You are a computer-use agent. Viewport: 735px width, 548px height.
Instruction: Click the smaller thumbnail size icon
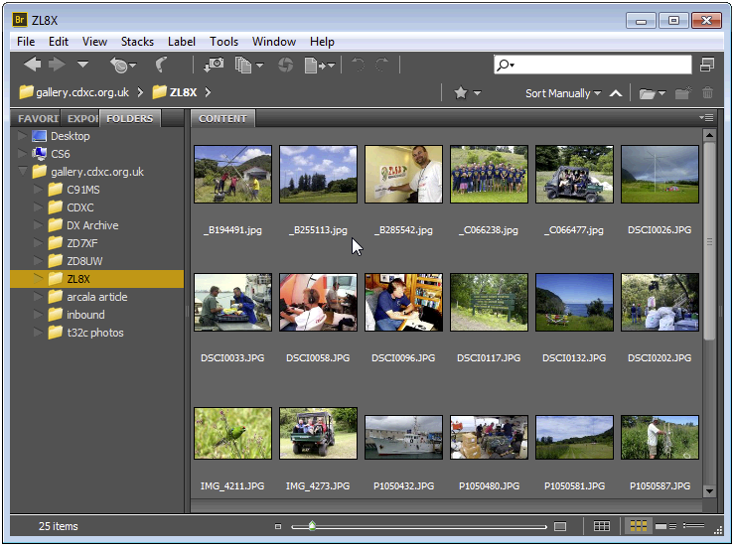click(278, 526)
